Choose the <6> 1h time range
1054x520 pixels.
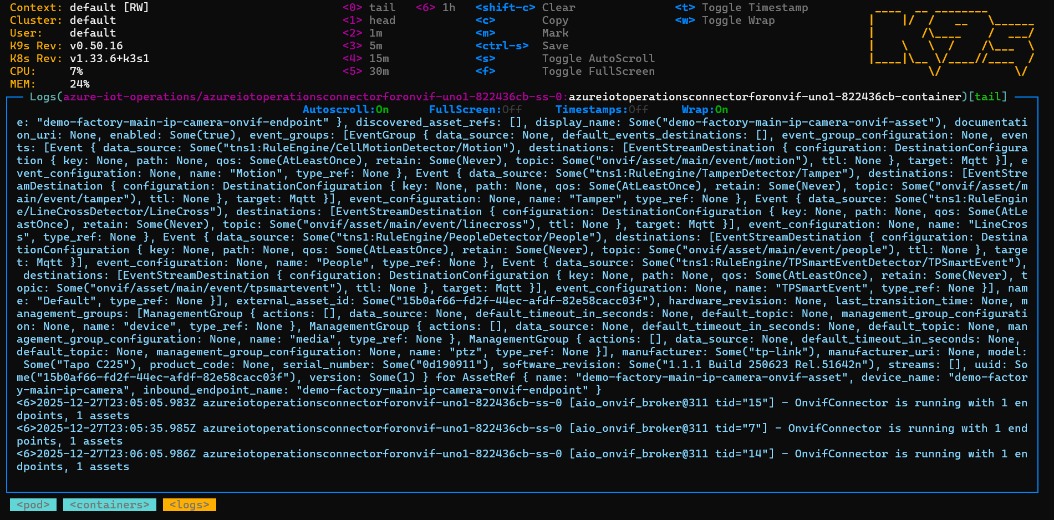(435, 8)
